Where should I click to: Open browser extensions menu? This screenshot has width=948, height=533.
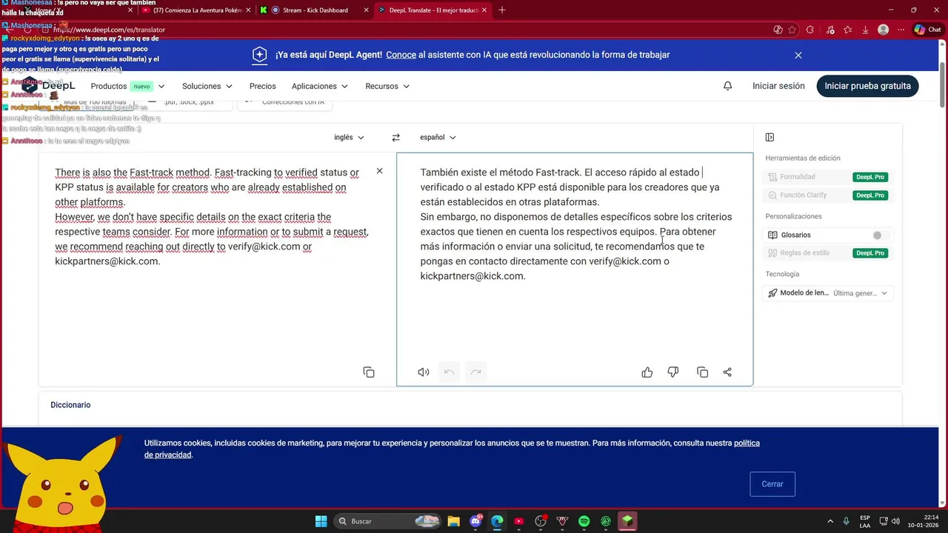[810, 30]
